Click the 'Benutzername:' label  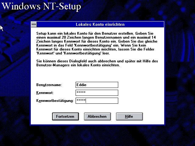[49, 85]
